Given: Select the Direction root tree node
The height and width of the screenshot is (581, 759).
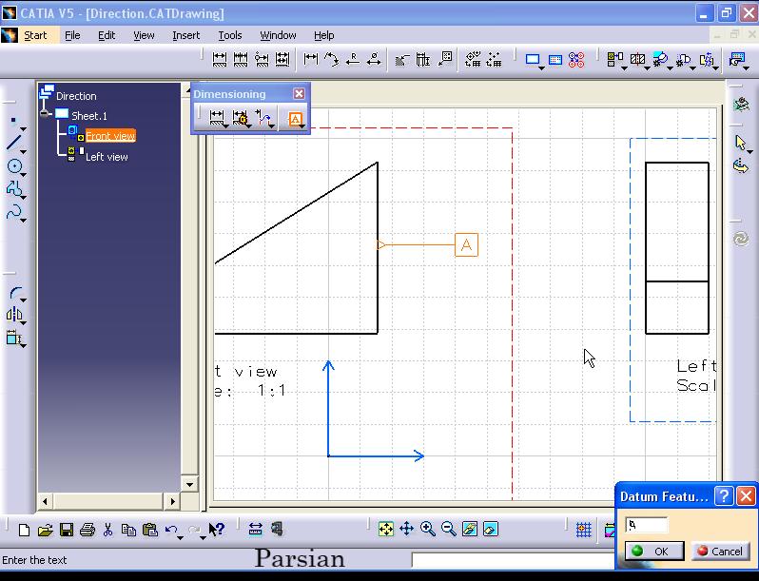Looking at the screenshot, I should point(76,96).
